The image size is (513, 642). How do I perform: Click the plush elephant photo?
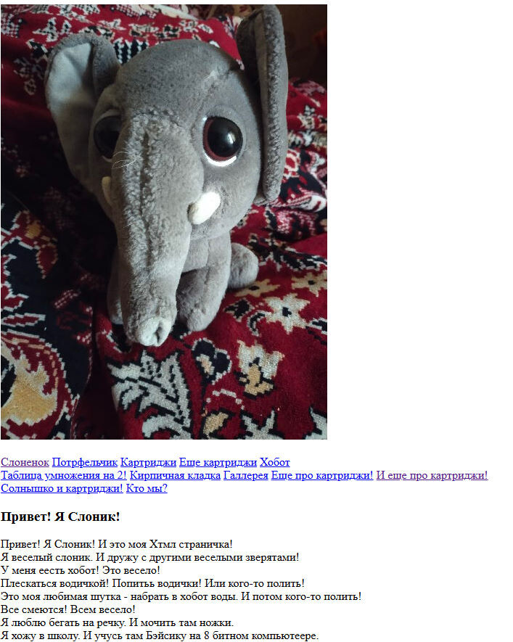coord(164,222)
